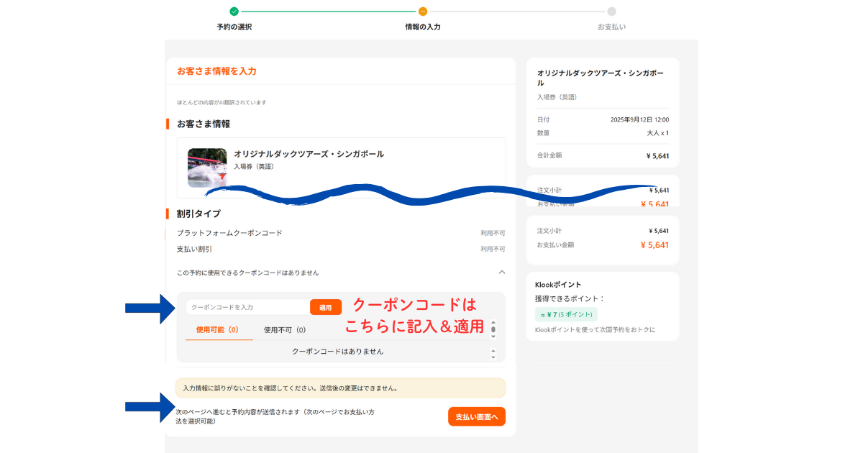The width and height of the screenshot is (863, 453).
Task: Click the お支払い金額 label
Action: [555, 245]
